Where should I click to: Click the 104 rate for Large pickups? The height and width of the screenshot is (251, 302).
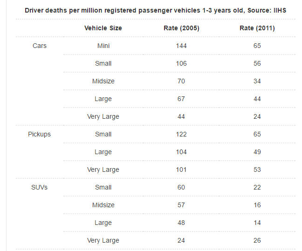click(x=181, y=152)
